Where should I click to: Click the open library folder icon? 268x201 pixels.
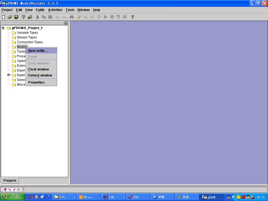pyautogui.click(x=30, y=17)
